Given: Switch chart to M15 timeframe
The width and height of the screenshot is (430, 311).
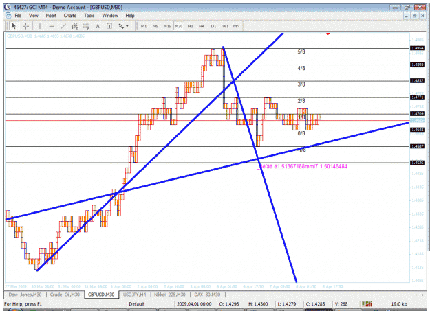Looking at the screenshot, I should [167, 26].
